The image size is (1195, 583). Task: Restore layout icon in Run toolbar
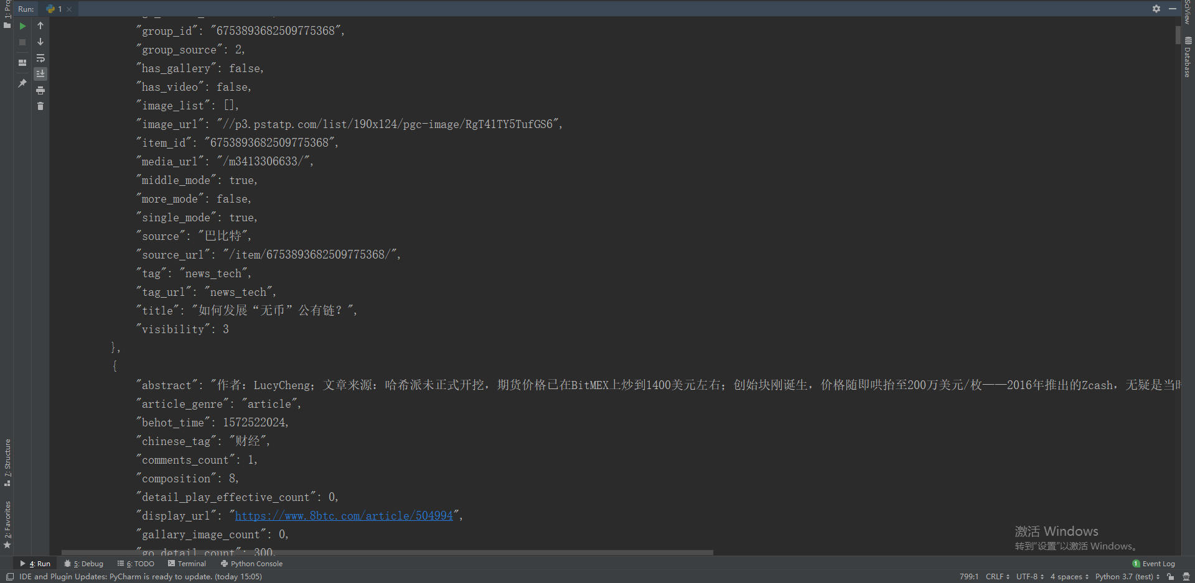click(x=22, y=63)
